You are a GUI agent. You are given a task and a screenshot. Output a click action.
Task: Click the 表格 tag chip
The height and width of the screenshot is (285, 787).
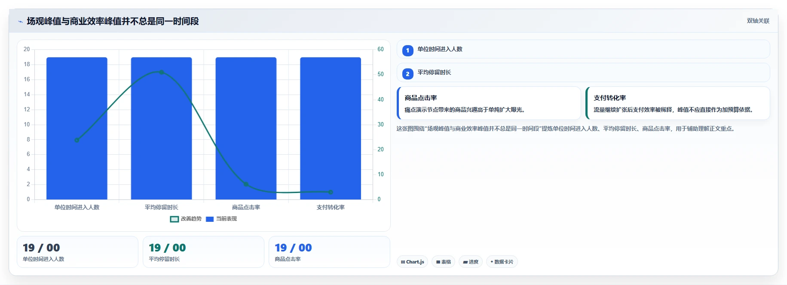[x=443, y=262]
